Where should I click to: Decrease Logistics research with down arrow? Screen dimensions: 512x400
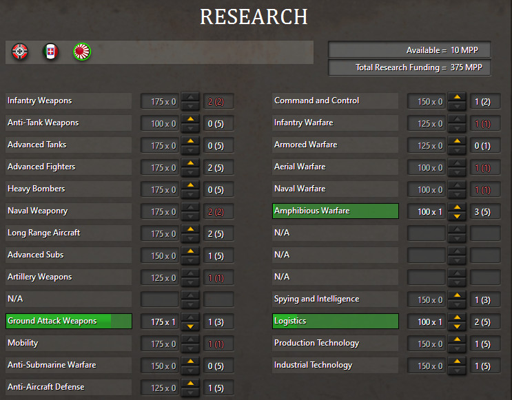(x=457, y=326)
